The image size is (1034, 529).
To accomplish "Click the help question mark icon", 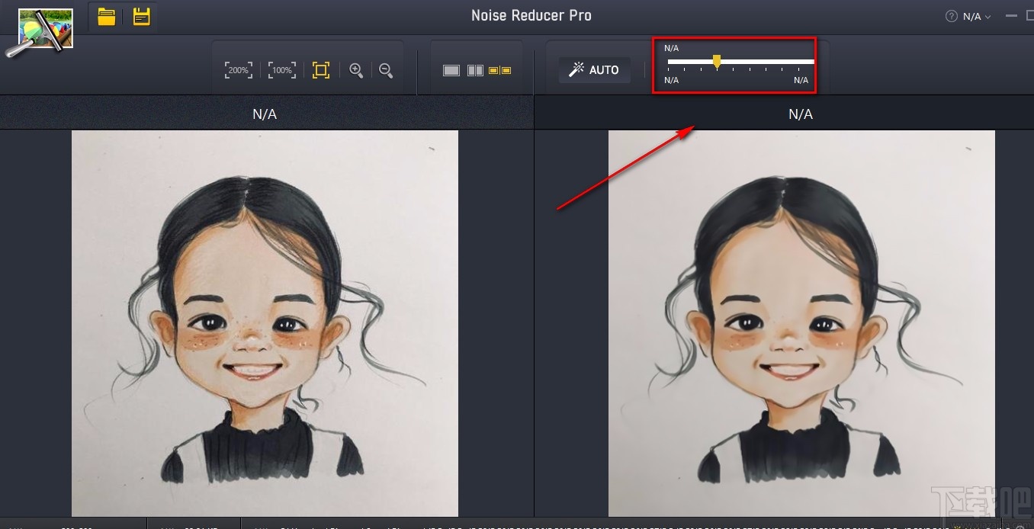I will [x=951, y=16].
